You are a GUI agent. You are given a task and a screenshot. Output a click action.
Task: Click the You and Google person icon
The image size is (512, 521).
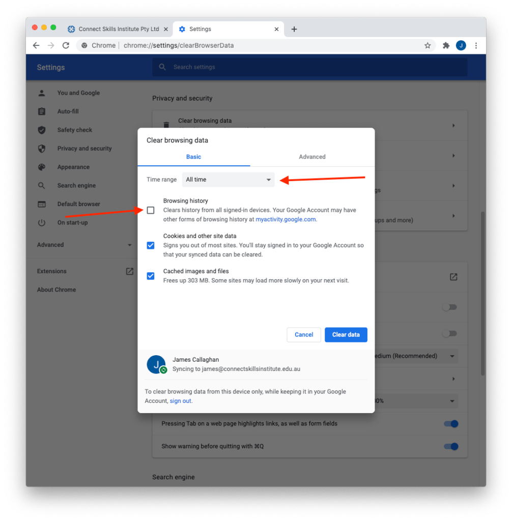tap(42, 93)
